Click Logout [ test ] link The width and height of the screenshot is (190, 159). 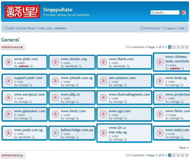click(176, 28)
